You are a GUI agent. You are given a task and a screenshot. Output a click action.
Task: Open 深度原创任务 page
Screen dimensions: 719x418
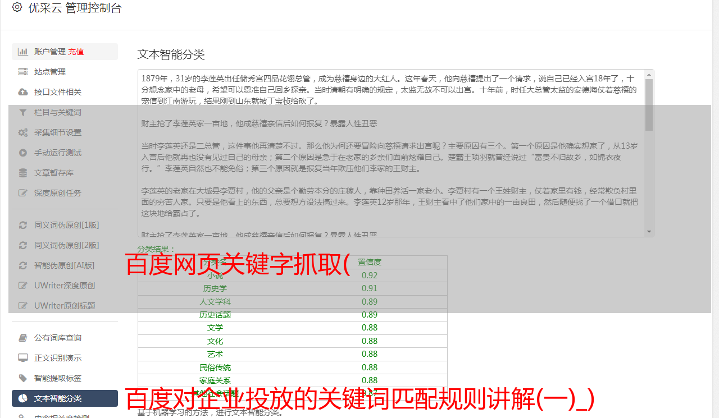tap(65, 193)
